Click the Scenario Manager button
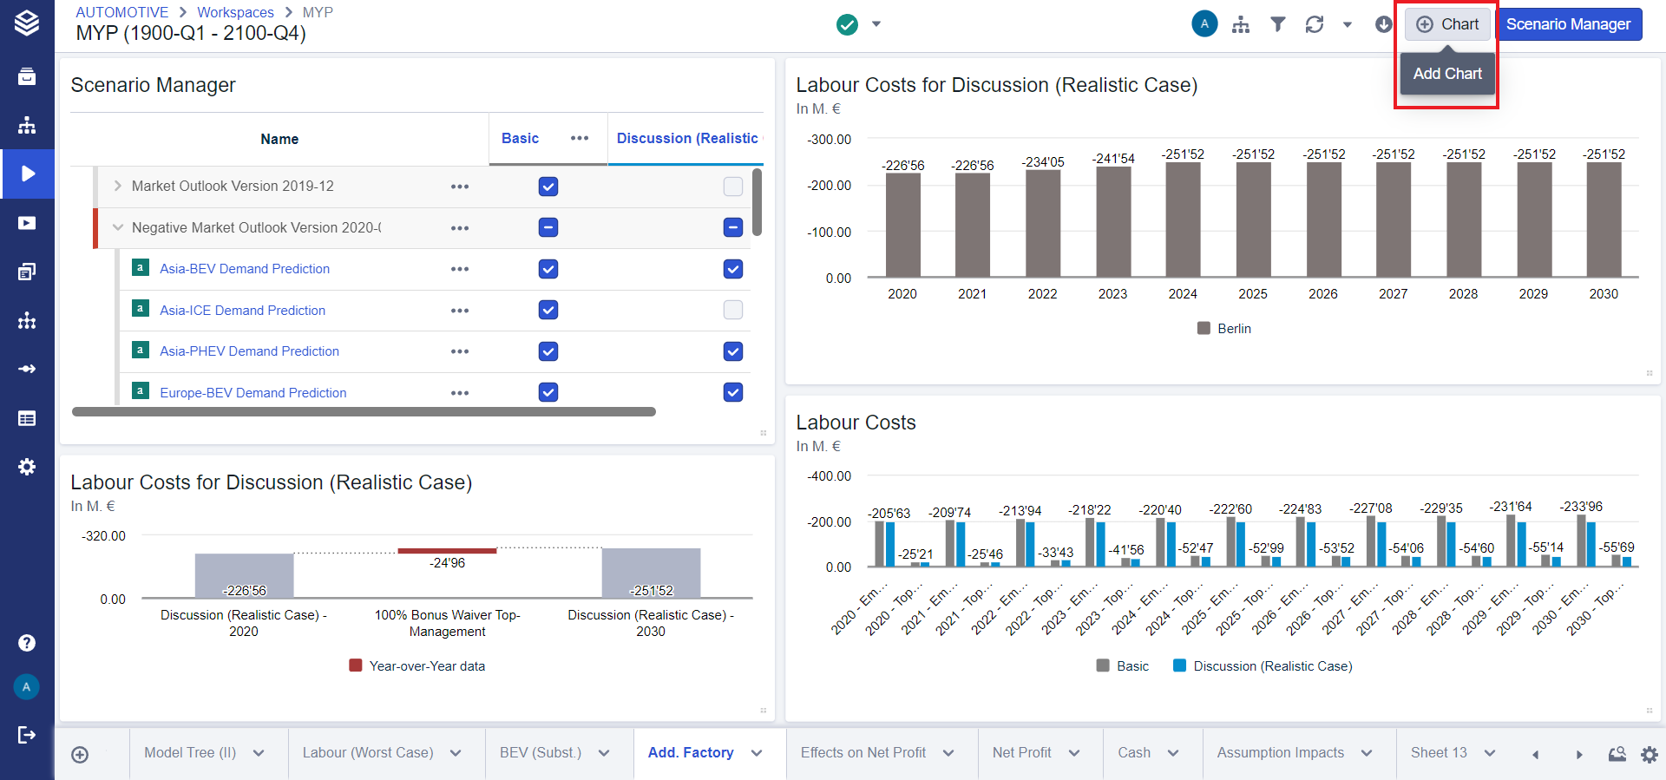This screenshot has width=1666, height=780. click(1568, 24)
